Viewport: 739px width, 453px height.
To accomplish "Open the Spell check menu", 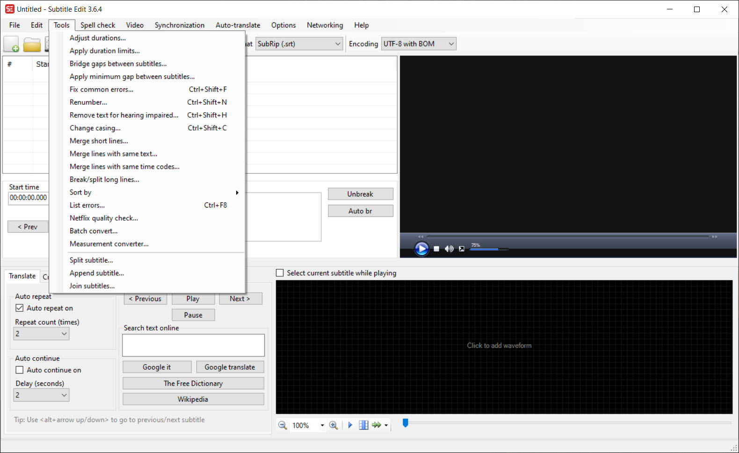I will [98, 25].
